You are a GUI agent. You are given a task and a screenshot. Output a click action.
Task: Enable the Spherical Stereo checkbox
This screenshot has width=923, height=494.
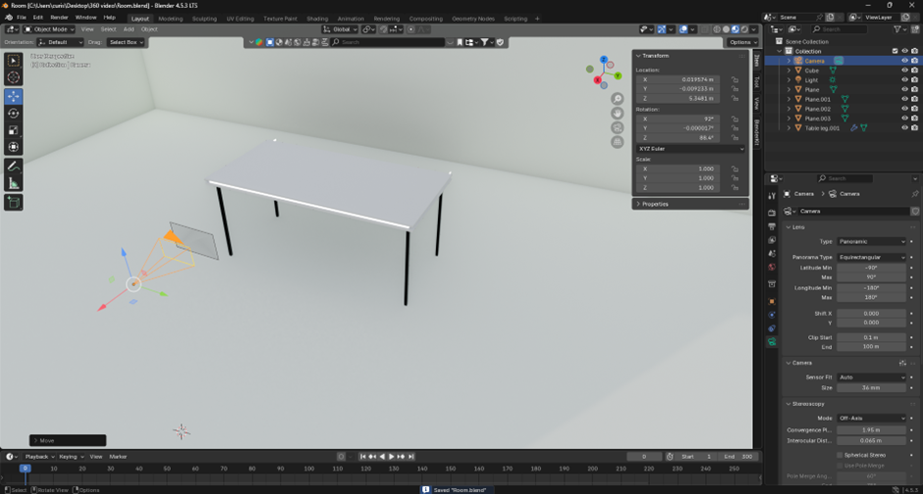[x=840, y=455]
